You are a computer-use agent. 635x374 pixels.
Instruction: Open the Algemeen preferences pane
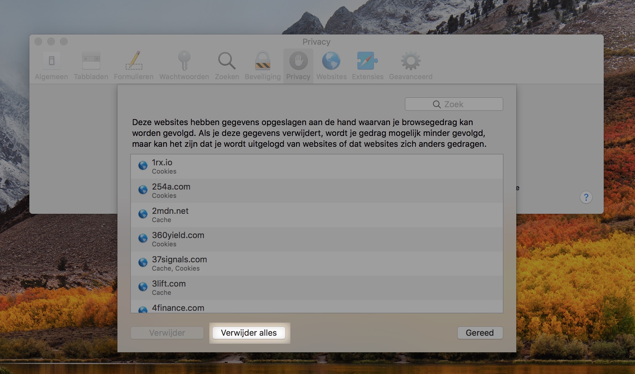pyautogui.click(x=51, y=61)
